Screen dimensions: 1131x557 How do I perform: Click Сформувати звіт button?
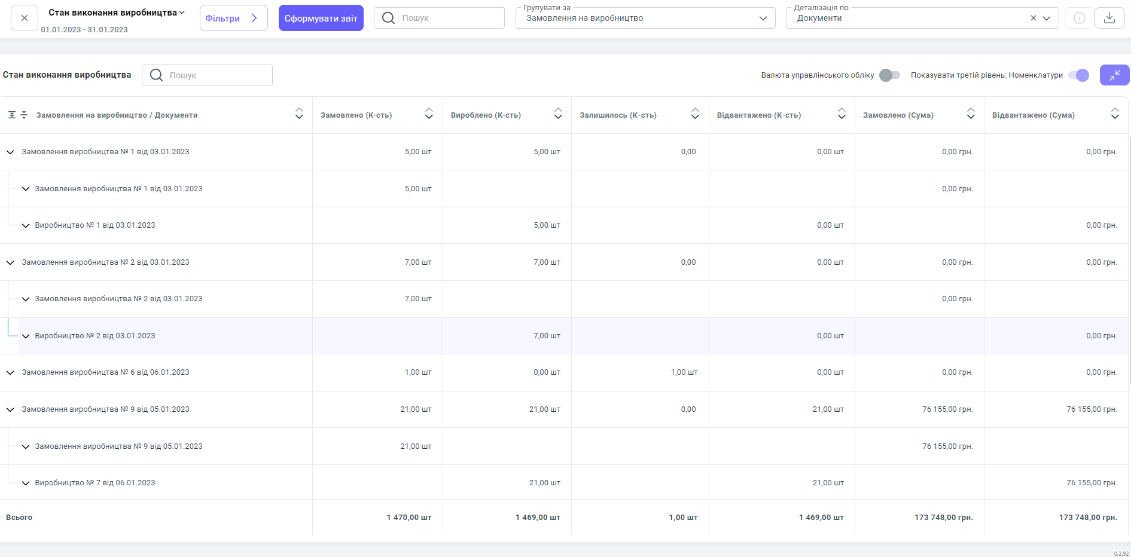click(321, 18)
